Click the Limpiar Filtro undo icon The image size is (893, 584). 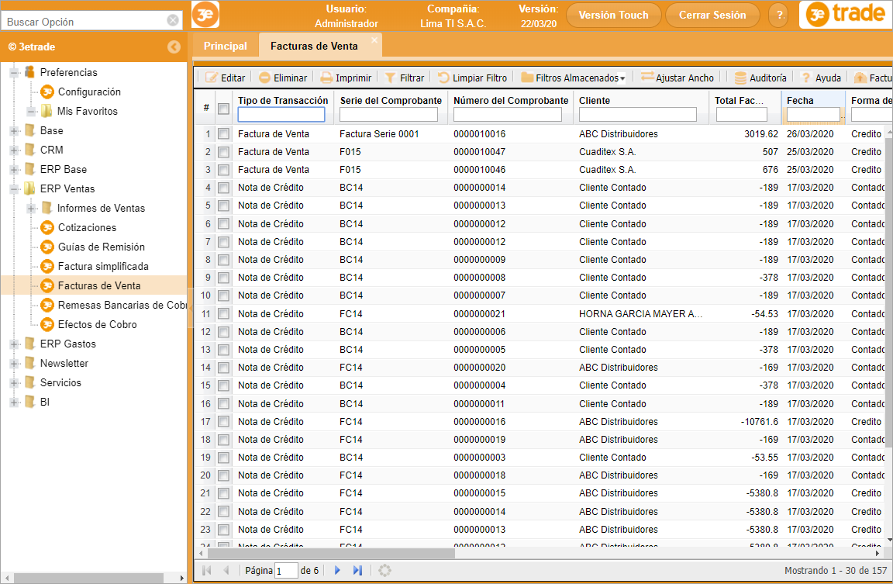[443, 78]
